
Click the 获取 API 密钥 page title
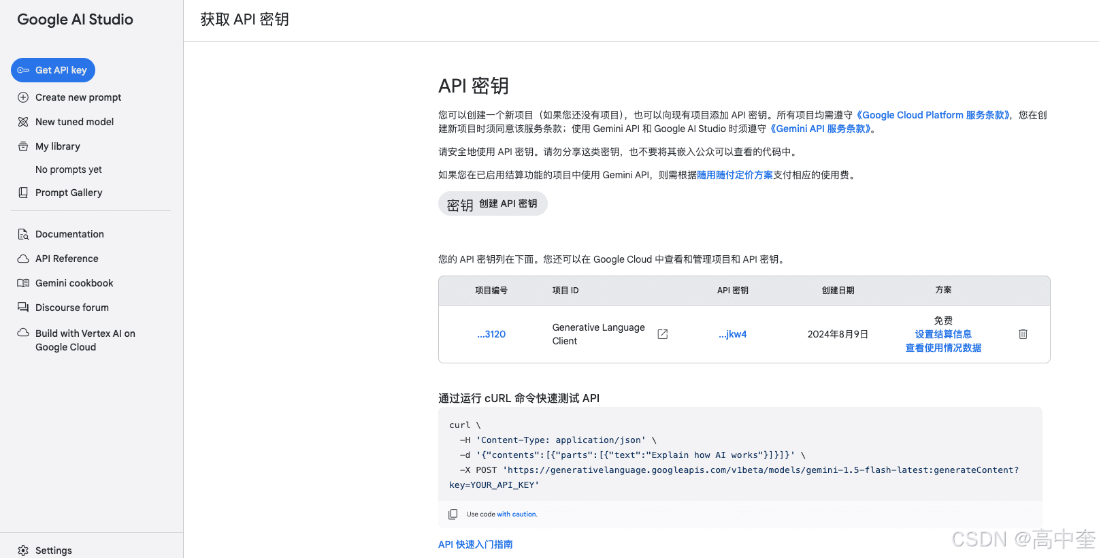pos(245,20)
